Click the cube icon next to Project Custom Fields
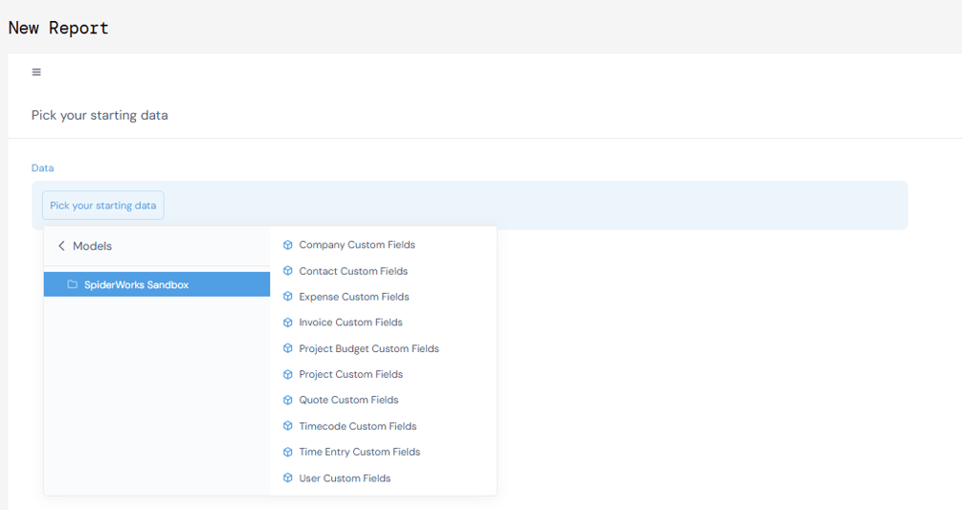The width and height of the screenshot is (962, 510). pos(288,374)
